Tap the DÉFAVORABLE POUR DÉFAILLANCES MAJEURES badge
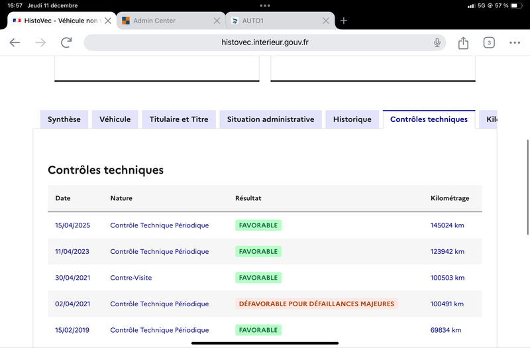 click(x=317, y=304)
